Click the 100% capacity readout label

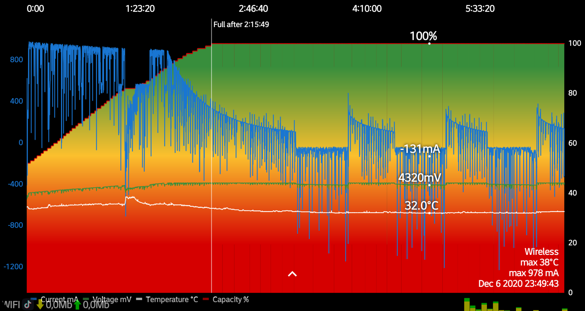point(423,36)
